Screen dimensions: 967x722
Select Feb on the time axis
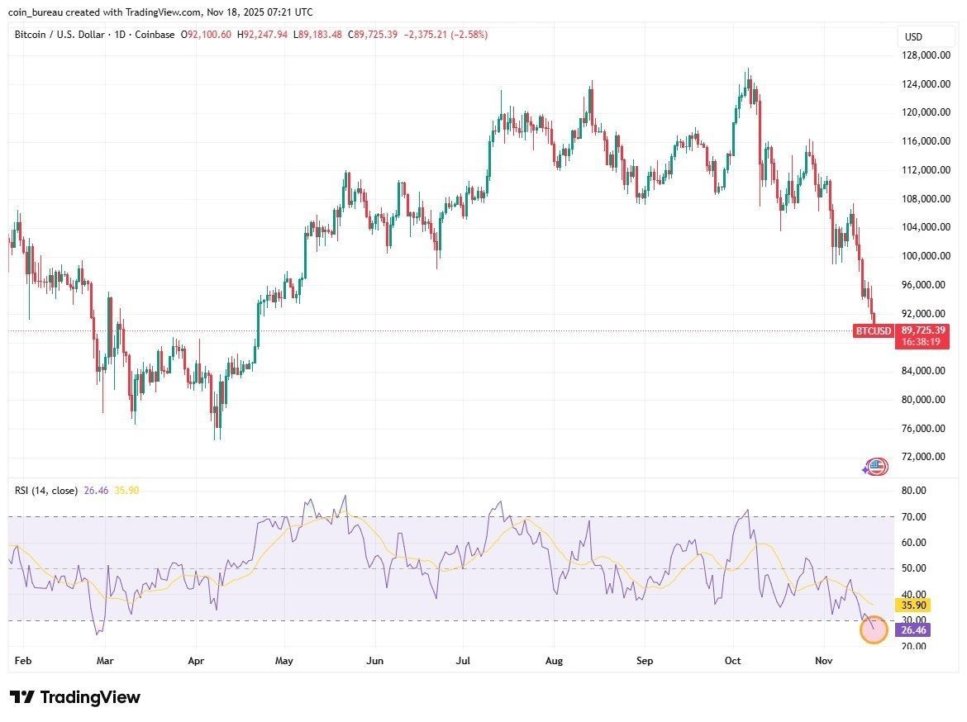click(23, 661)
